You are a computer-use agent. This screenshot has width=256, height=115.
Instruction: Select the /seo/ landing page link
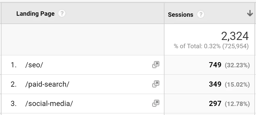point(34,65)
